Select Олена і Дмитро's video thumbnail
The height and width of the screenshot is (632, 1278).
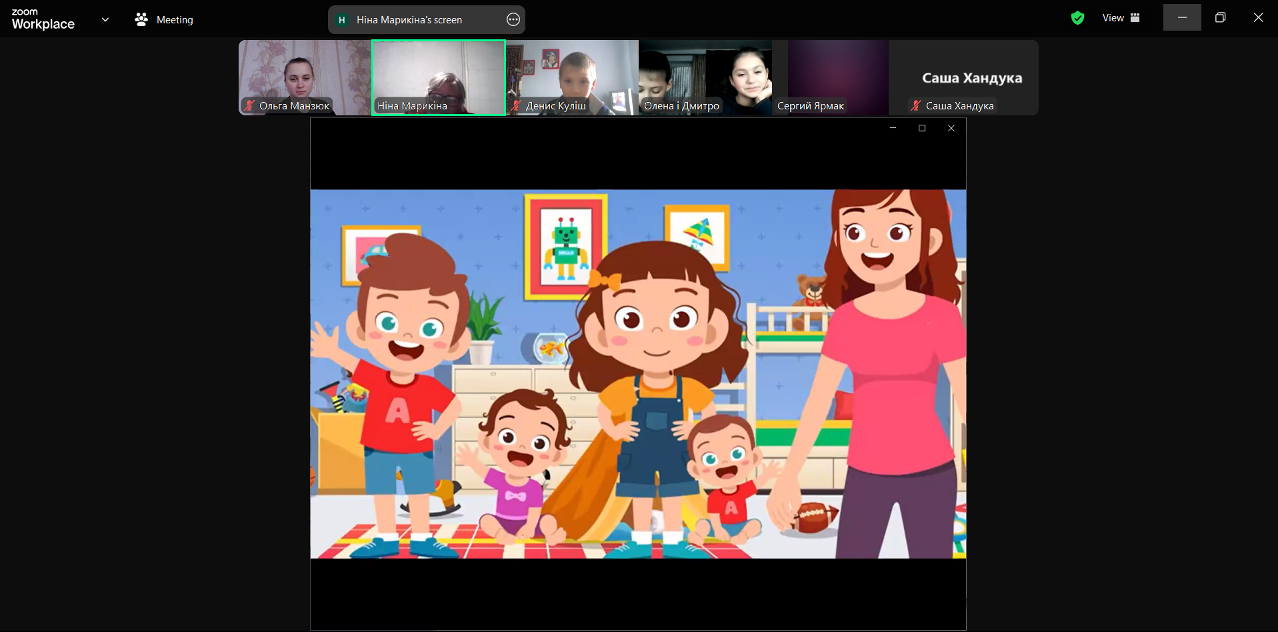tap(705, 77)
